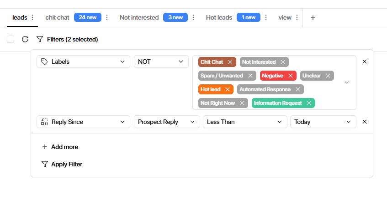Open the three-dot menu on the leads tab
The height and width of the screenshot is (206, 387).
tap(32, 18)
